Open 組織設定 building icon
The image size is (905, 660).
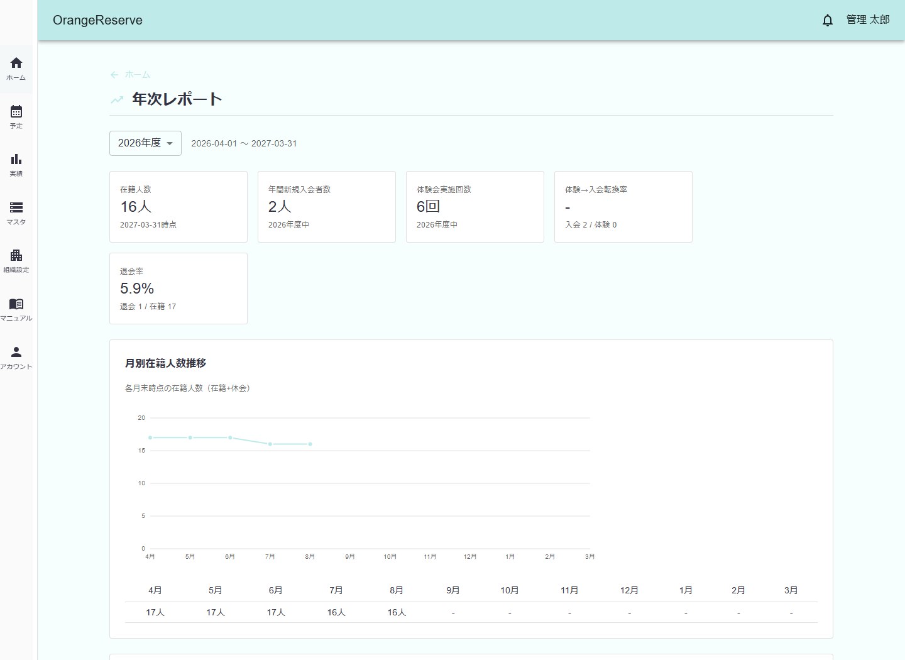[x=16, y=261]
